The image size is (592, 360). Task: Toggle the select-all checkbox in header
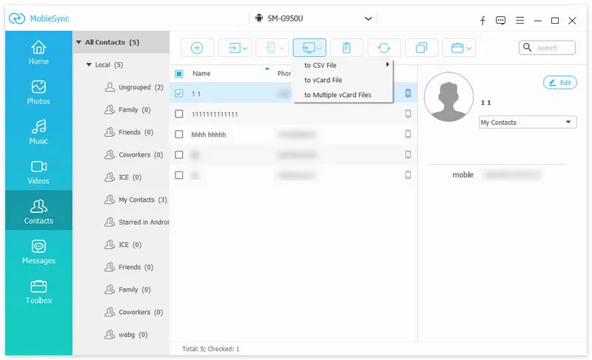(x=179, y=74)
